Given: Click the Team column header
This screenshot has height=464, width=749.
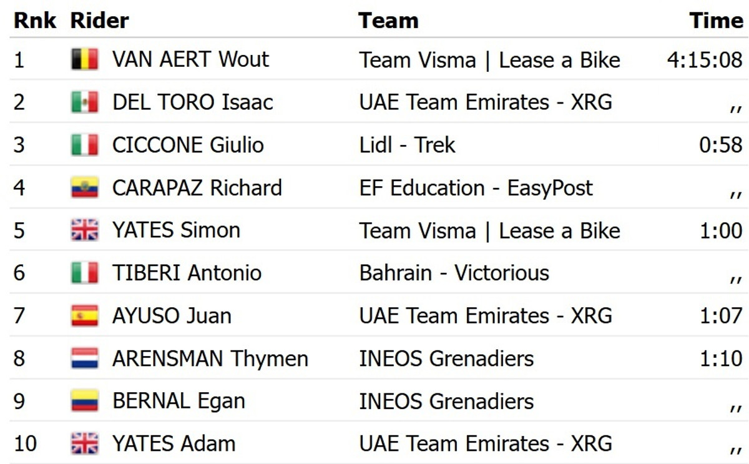Looking at the screenshot, I should point(388,21).
